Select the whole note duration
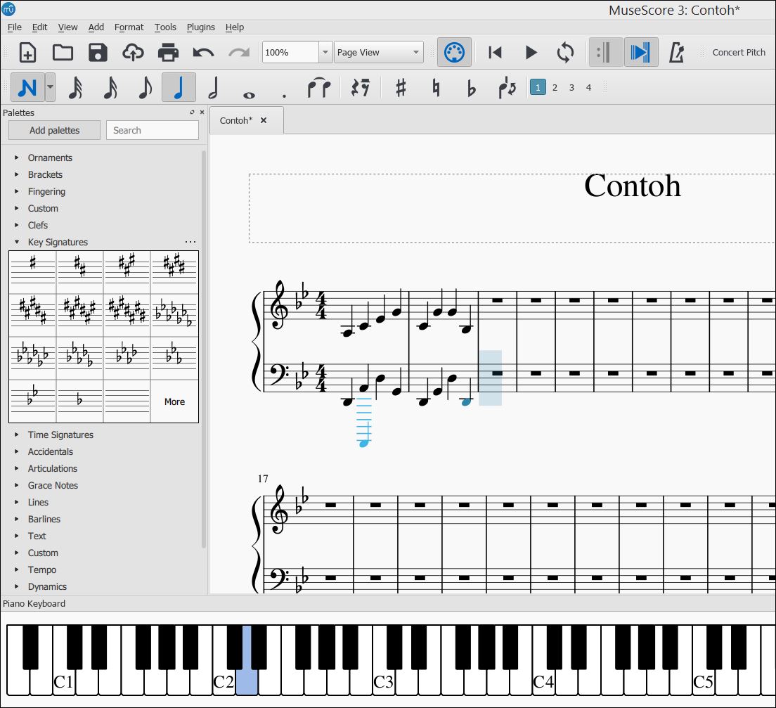776x708 pixels. click(247, 89)
